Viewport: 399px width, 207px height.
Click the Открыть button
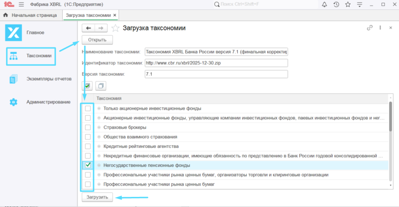97,40
